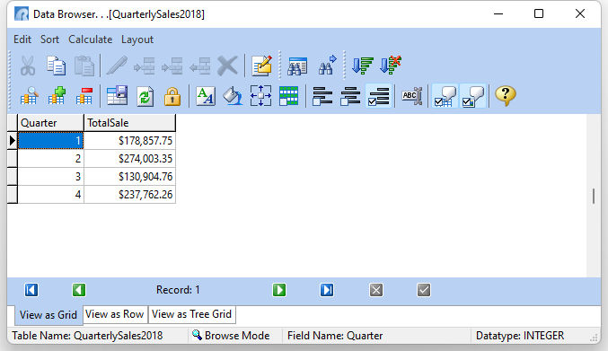Click the Copy documents icon
The height and width of the screenshot is (351, 608).
click(57, 66)
